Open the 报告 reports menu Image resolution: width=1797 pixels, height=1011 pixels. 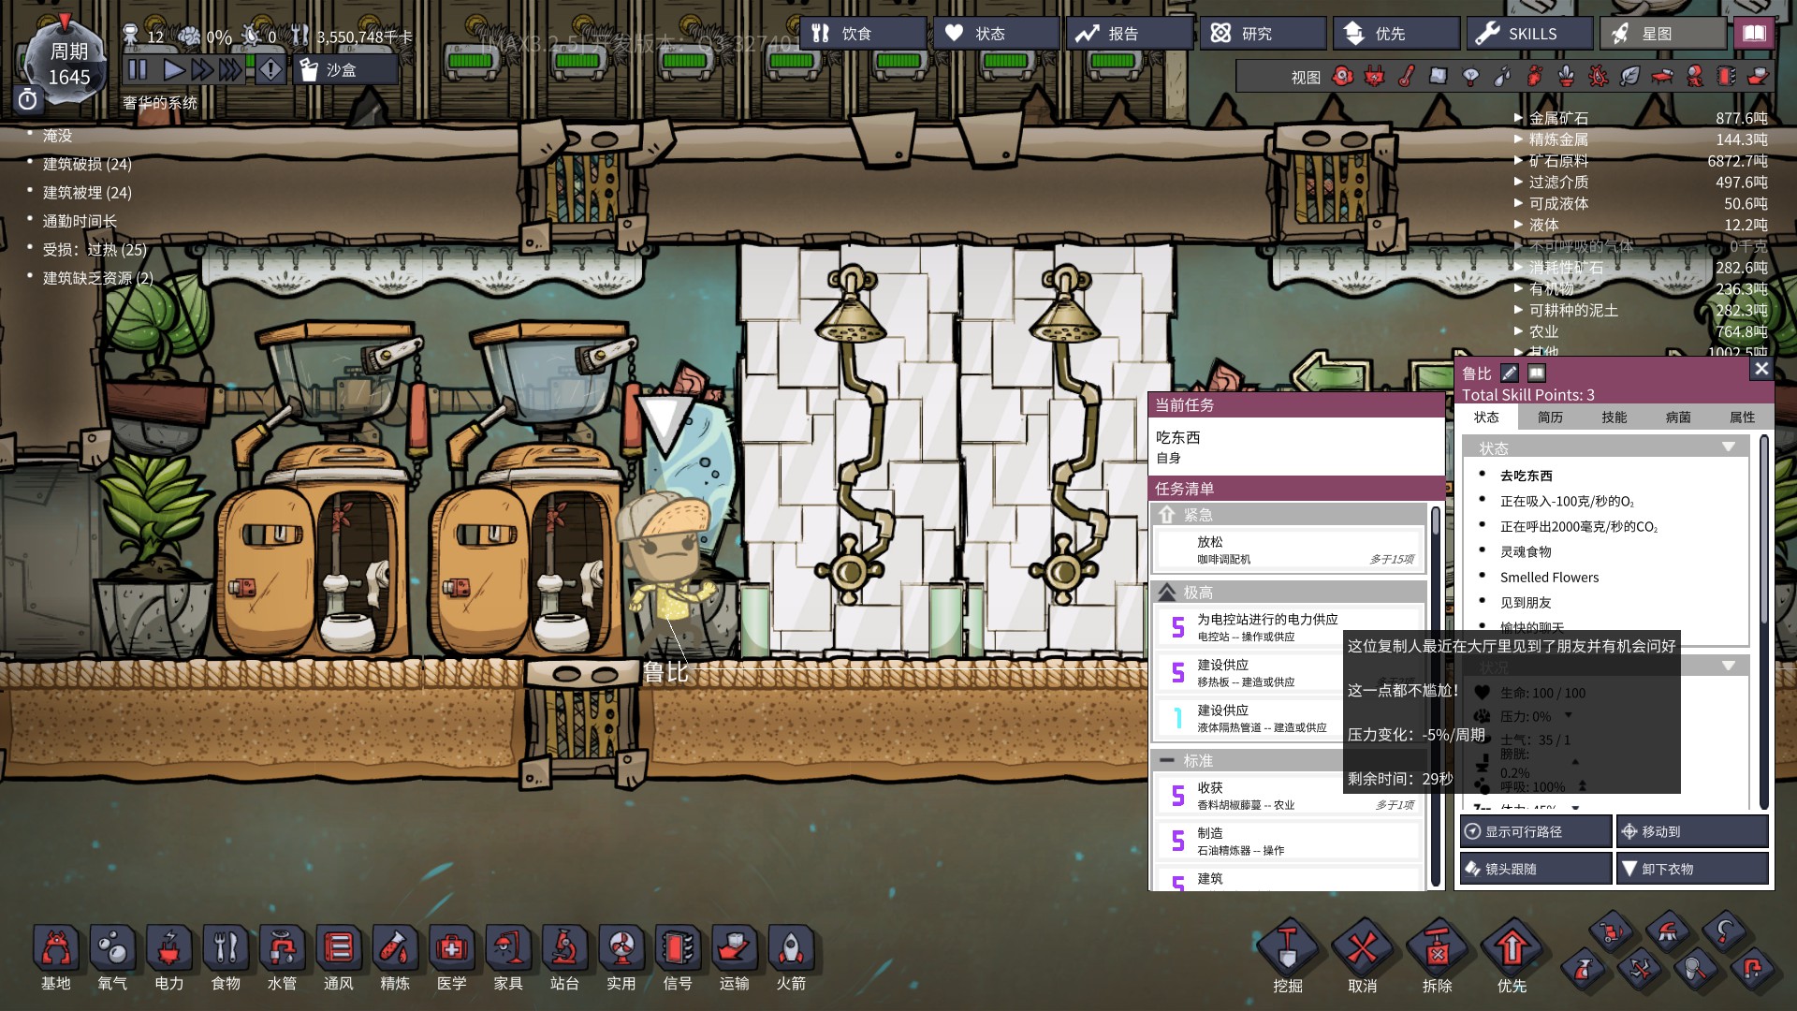(1130, 34)
